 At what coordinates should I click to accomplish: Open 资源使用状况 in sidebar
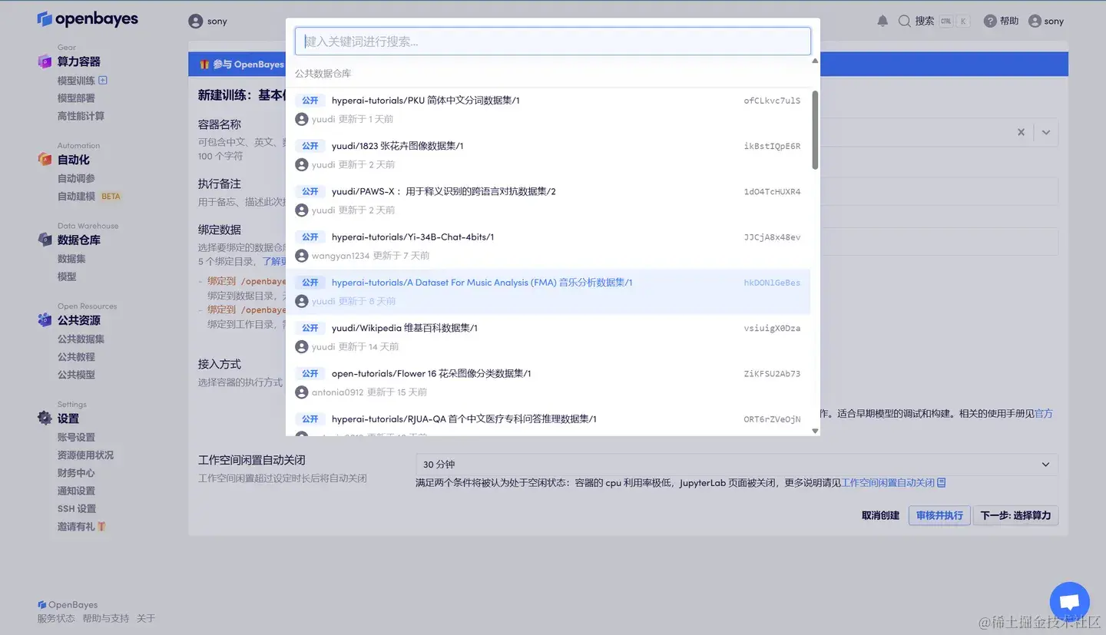[x=85, y=455]
